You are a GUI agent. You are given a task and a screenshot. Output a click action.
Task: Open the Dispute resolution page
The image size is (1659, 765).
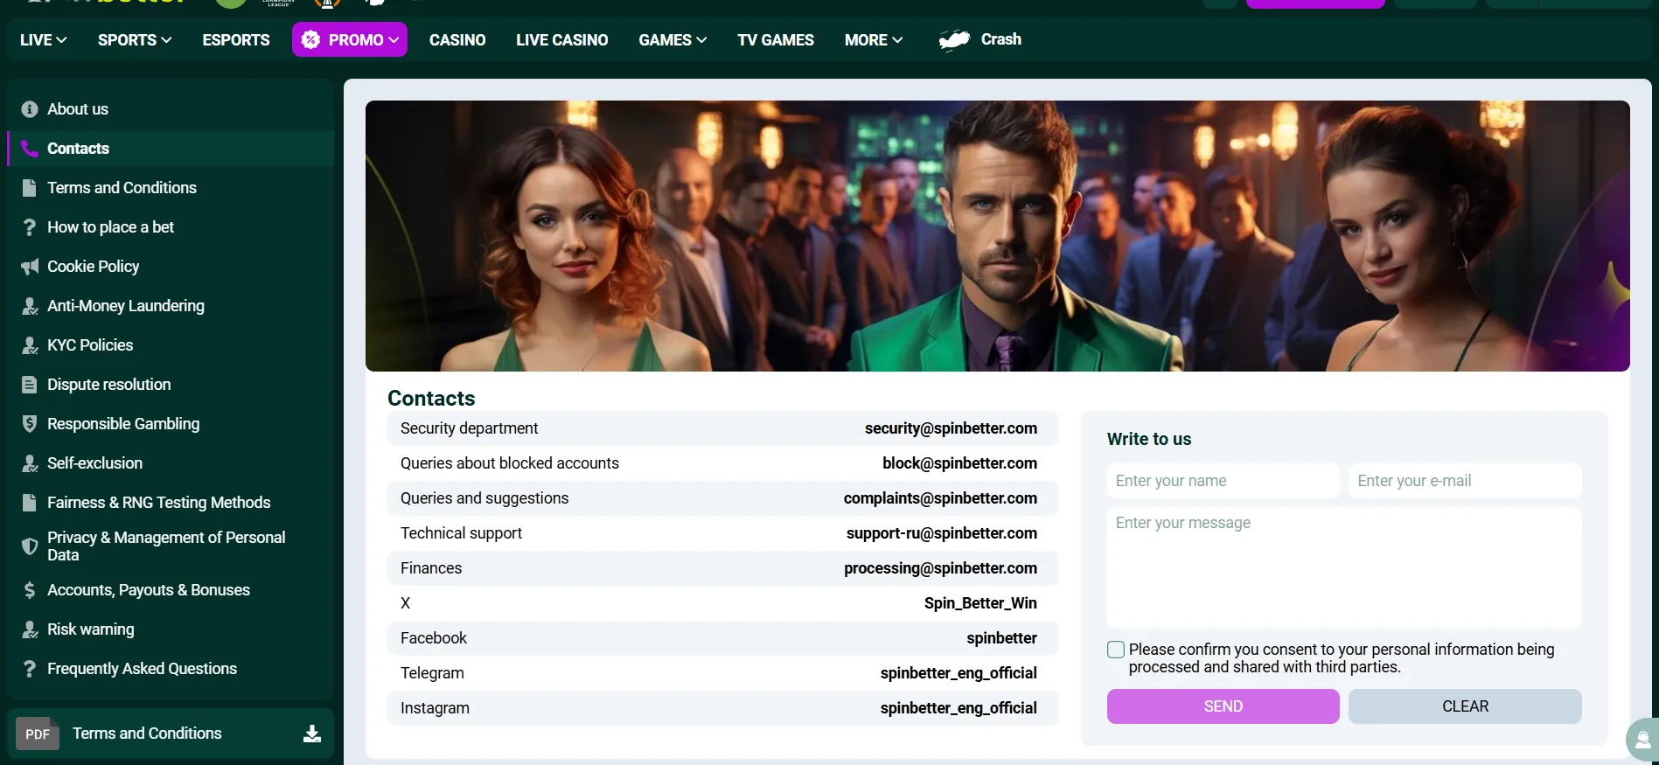coord(109,385)
